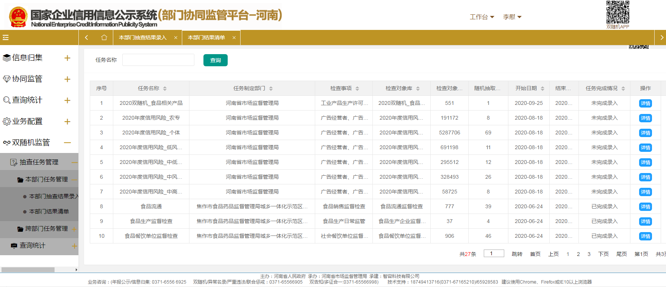Sort by 任务名称 column arrows
Image resolution: width=666 pixels, height=287 pixels.
pos(165,89)
